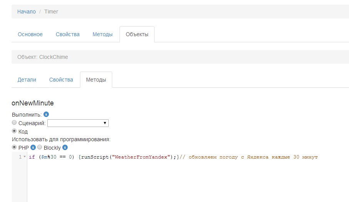Open the Timer class Свойства tab
This screenshot has width=349, height=202.
pyautogui.click(x=68, y=34)
